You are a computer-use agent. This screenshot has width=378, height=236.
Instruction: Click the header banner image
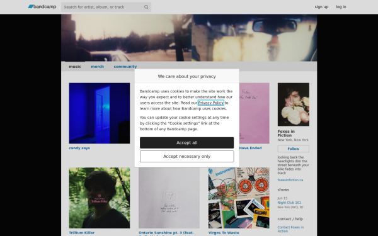click(189, 38)
